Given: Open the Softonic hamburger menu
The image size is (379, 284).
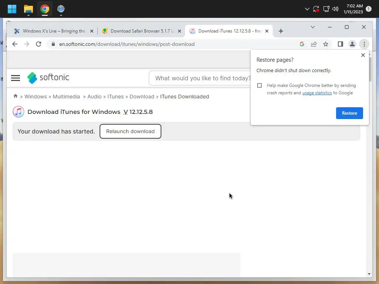Looking at the screenshot, I should coord(16,78).
